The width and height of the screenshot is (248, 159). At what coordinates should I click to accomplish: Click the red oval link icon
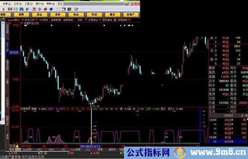pyautogui.click(x=46, y=9)
